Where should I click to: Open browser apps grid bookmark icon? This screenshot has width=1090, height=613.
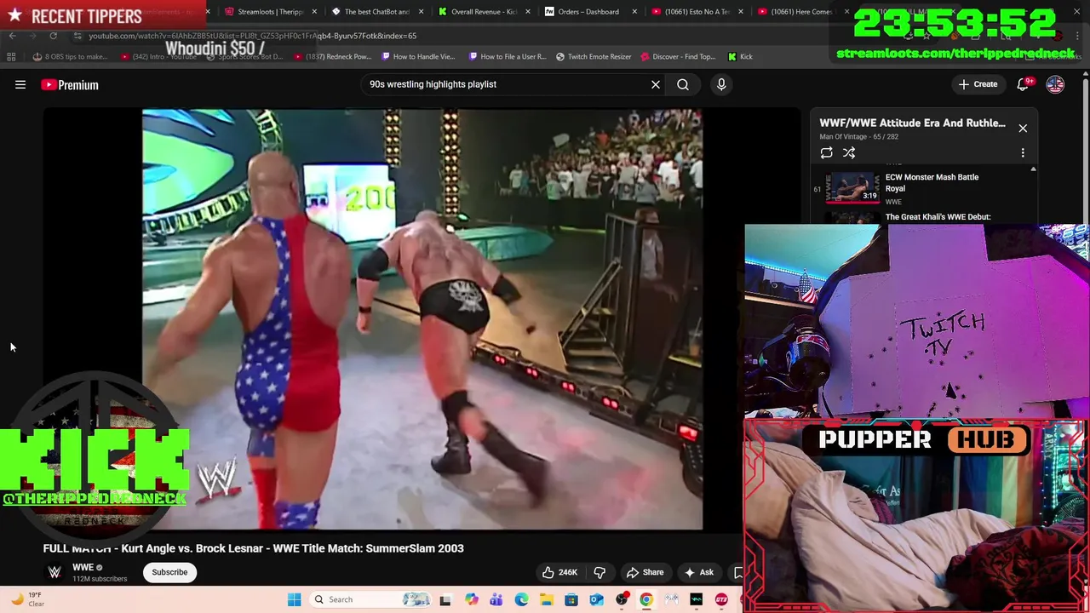point(11,56)
